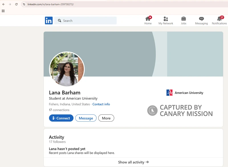Open Home from the house icon

coord(148,19)
